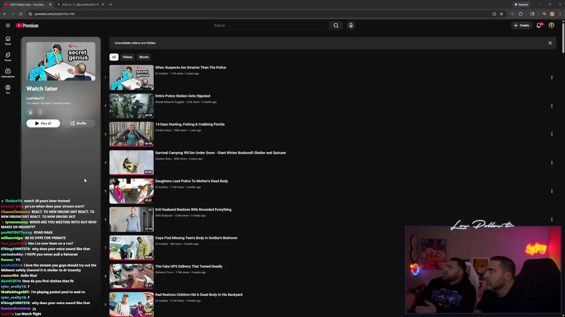Select the All filter chip
The image size is (565, 317).
(114, 57)
